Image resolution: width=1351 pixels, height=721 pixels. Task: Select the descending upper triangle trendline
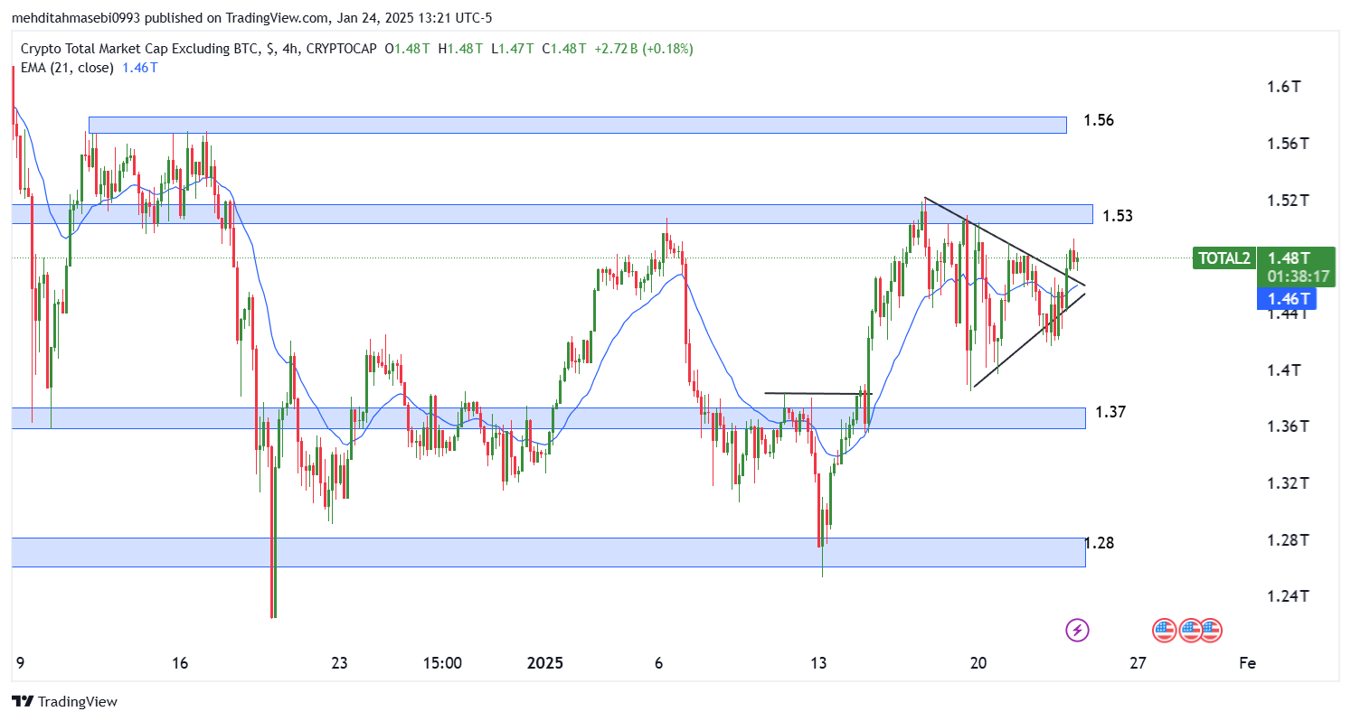(x=1004, y=242)
